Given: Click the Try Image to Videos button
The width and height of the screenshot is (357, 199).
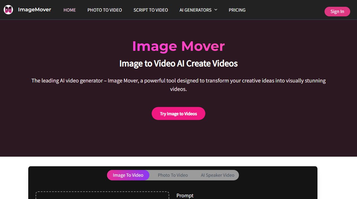Looking at the screenshot, I should point(178,113).
